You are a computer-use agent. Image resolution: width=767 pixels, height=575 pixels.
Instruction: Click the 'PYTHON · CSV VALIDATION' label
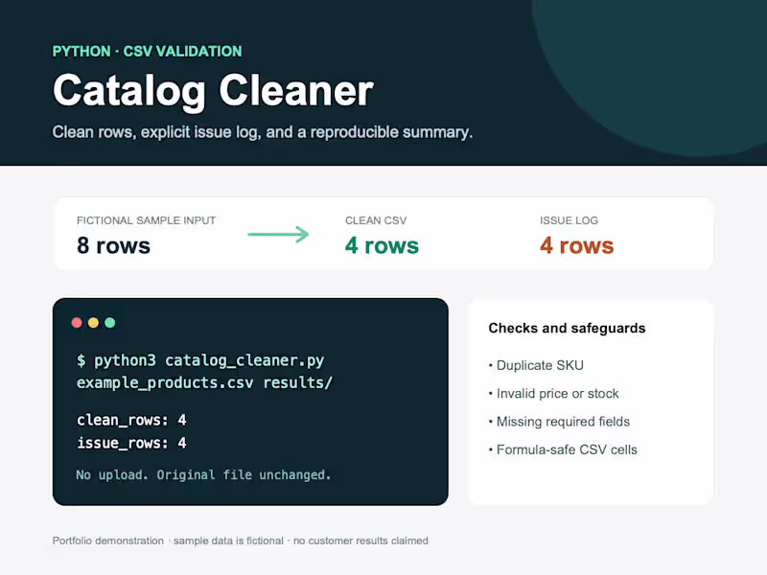coord(148,52)
